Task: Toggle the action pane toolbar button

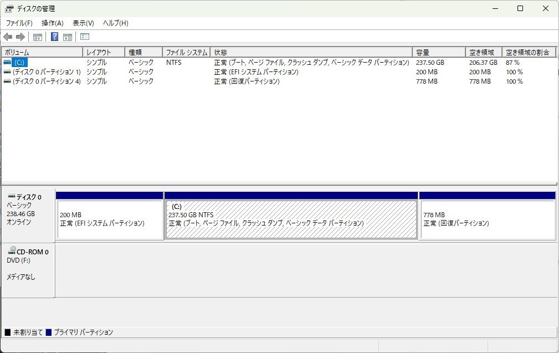Action: 68,37
